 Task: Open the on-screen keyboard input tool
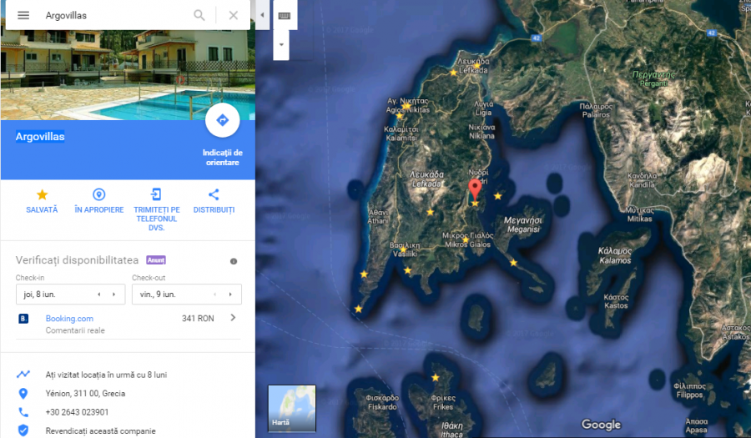pos(284,16)
